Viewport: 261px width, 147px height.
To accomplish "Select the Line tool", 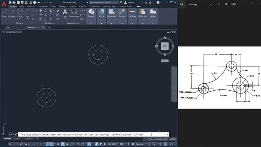I will click(x=4, y=13).
